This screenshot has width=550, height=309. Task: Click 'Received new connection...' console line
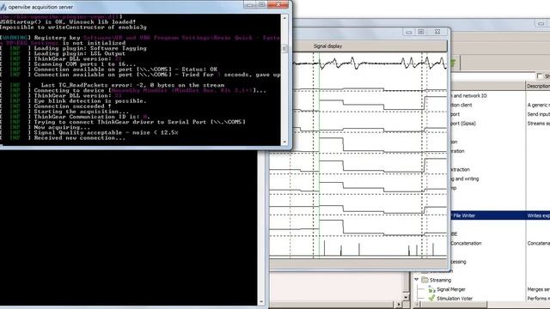click(80, 138)
